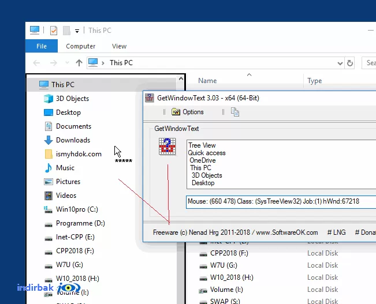Click the computer icon in address bar
Screen dimensions: 376x304
pyautogui.click(x=93, y=62)
